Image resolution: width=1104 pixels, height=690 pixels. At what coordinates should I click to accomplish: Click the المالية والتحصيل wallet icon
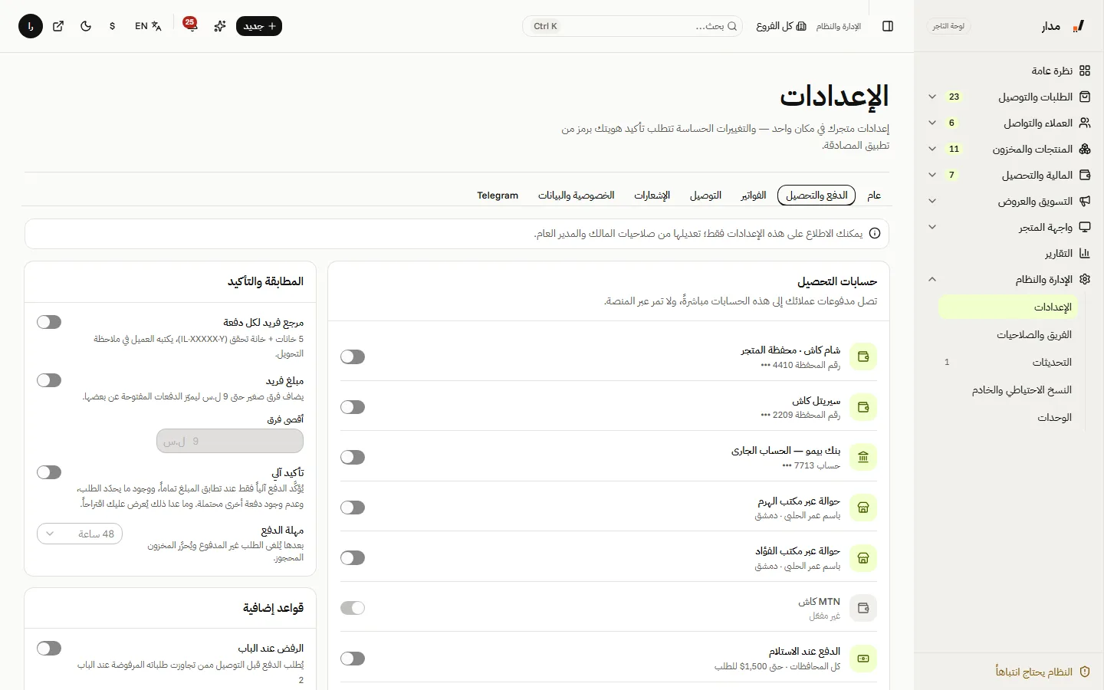(1084, 175)
